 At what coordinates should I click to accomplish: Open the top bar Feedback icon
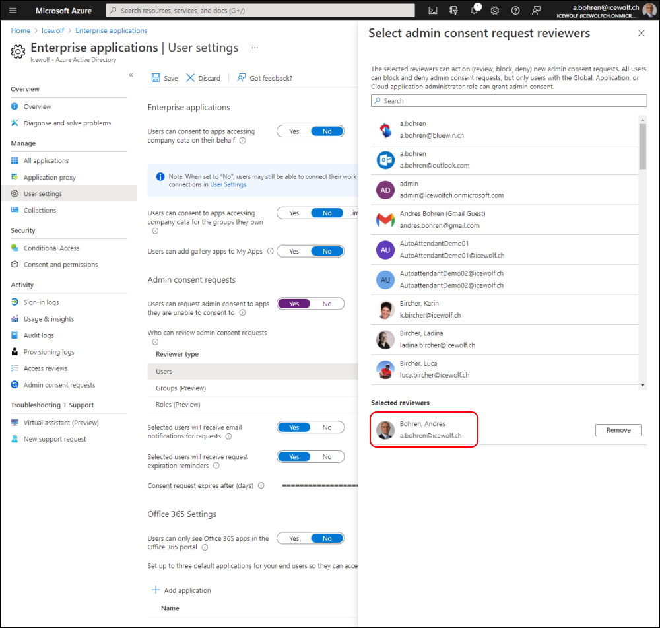[x=536, y=11]
